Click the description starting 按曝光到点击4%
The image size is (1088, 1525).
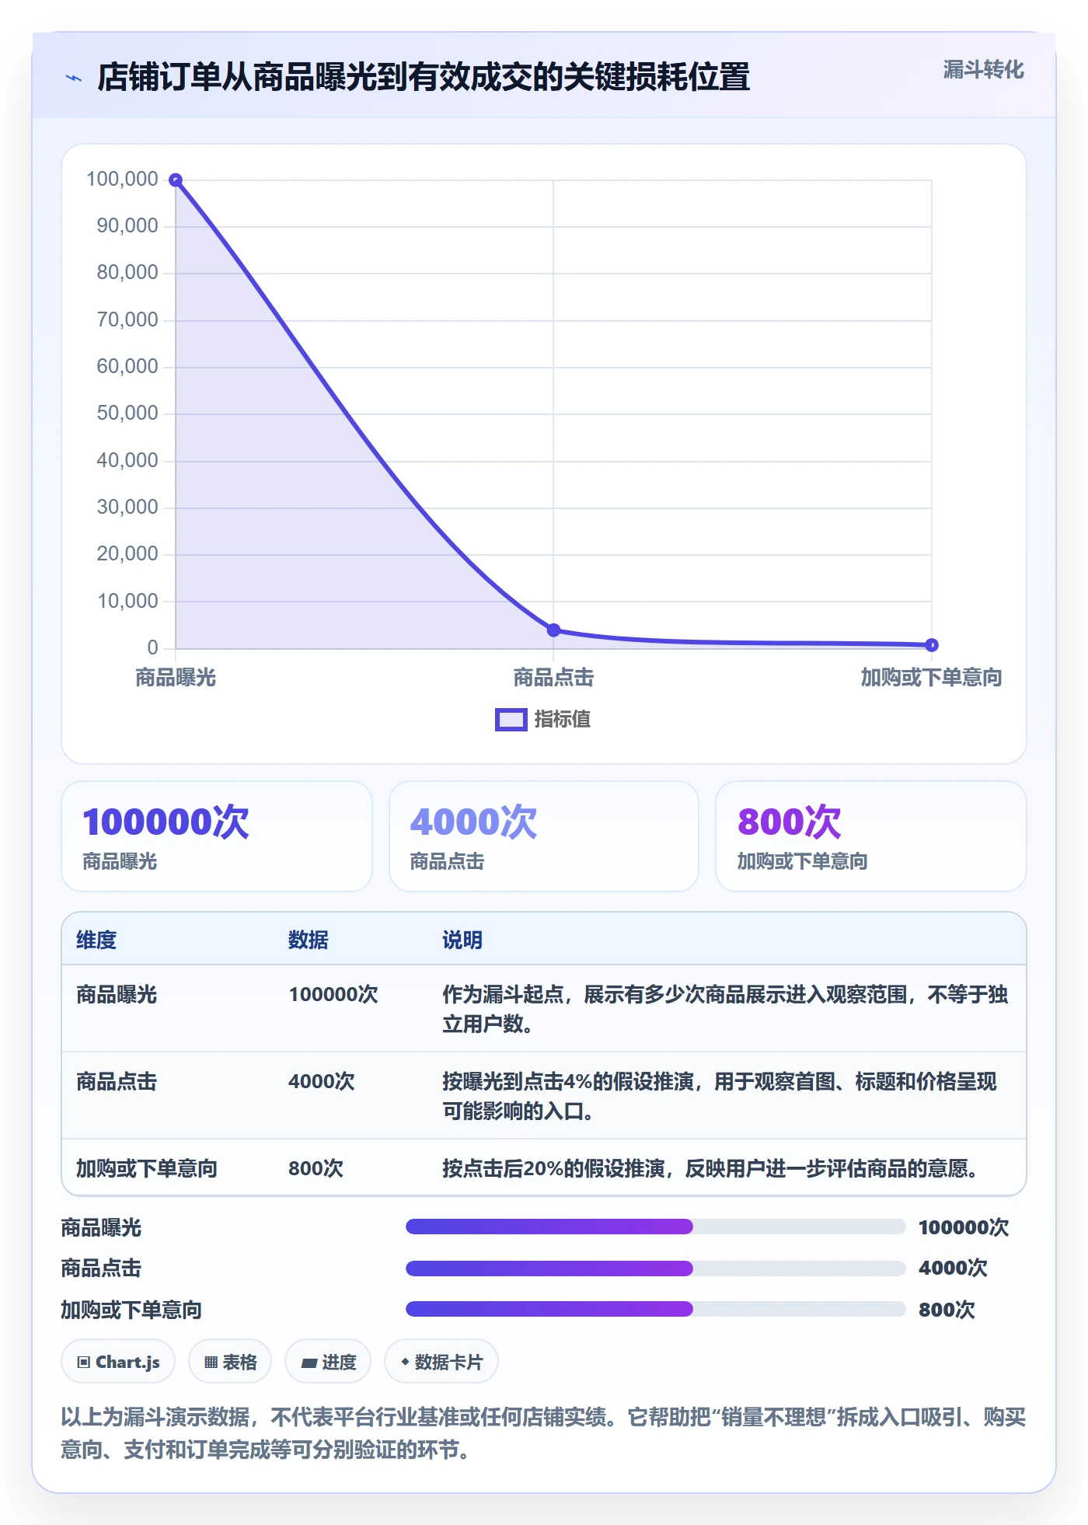tap(720, 1096)
